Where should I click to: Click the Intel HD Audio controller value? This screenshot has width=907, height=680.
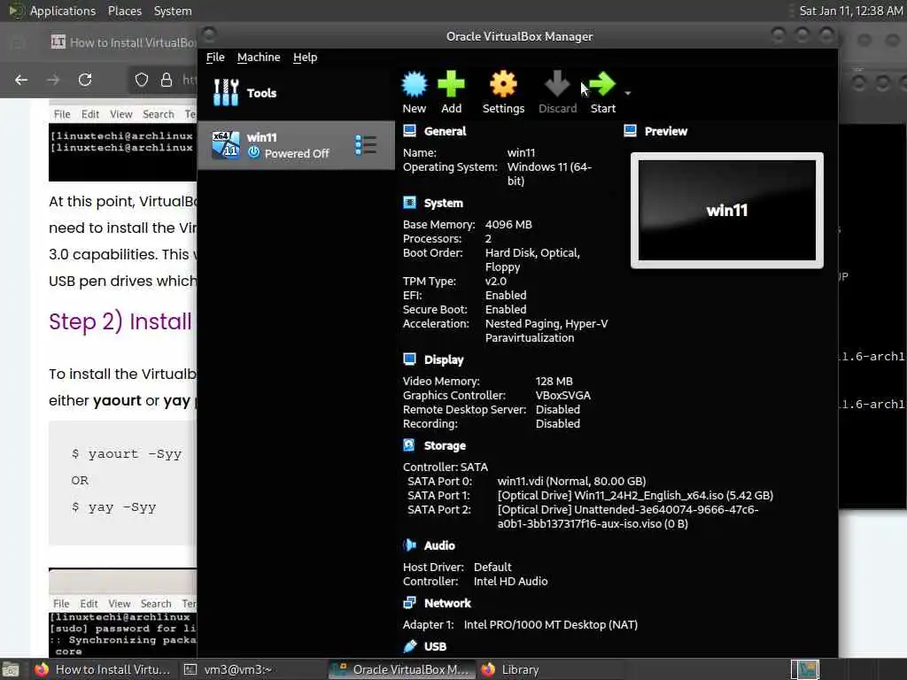tap(510, 581)
